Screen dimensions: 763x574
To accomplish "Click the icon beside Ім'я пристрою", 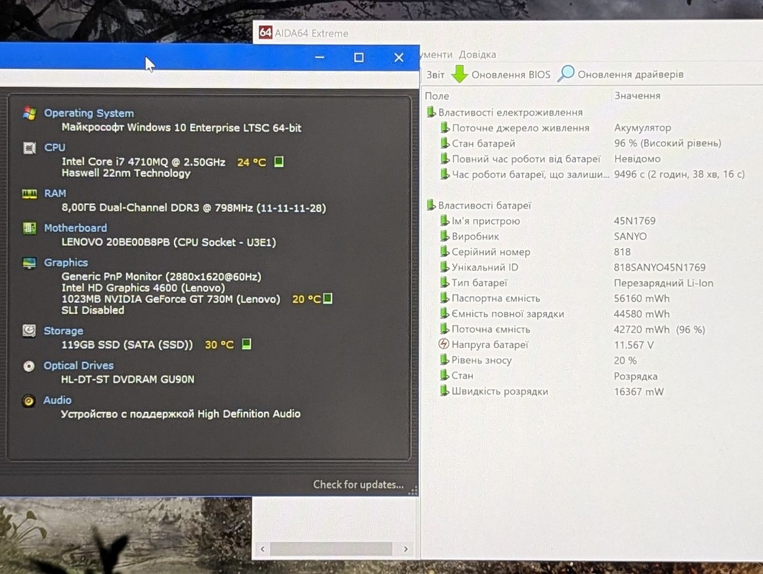I will [x=445, y=221].
